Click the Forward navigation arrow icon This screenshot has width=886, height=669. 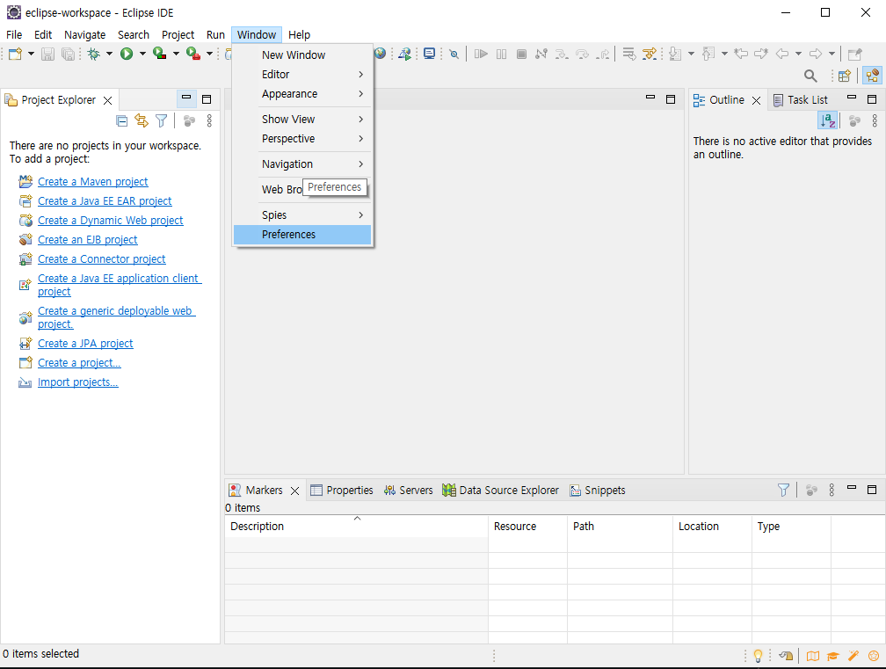click(x=816, y=54)
